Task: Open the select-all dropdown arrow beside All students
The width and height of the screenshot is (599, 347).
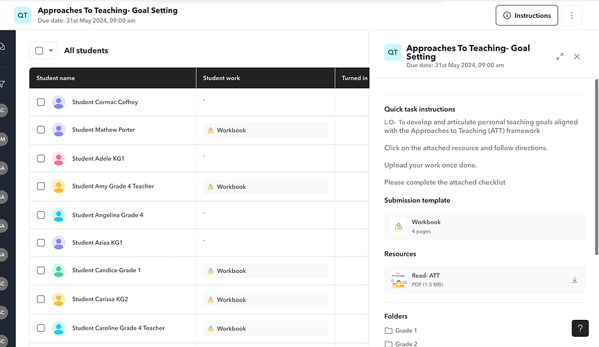Action: point(51,51)
